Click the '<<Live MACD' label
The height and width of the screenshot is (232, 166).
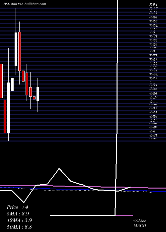click(140, 223)
